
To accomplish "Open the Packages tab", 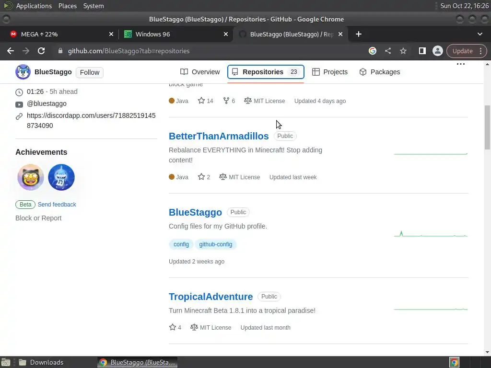I will (x=380, y=72).
